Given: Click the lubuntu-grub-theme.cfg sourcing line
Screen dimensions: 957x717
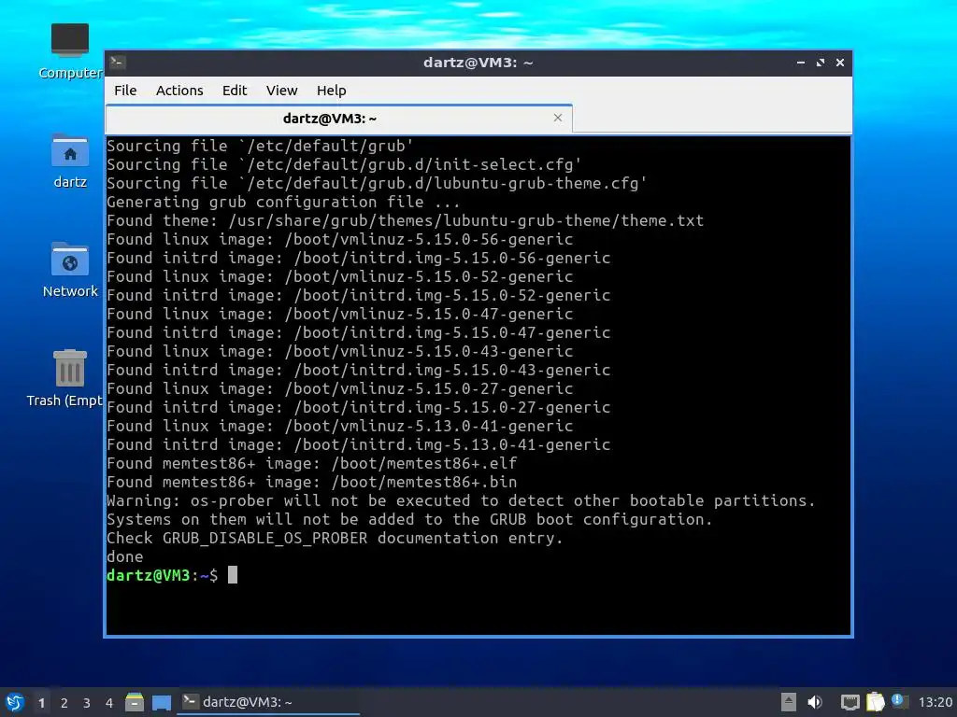Looking at the screenshot, I should click(x=377, y=183).
